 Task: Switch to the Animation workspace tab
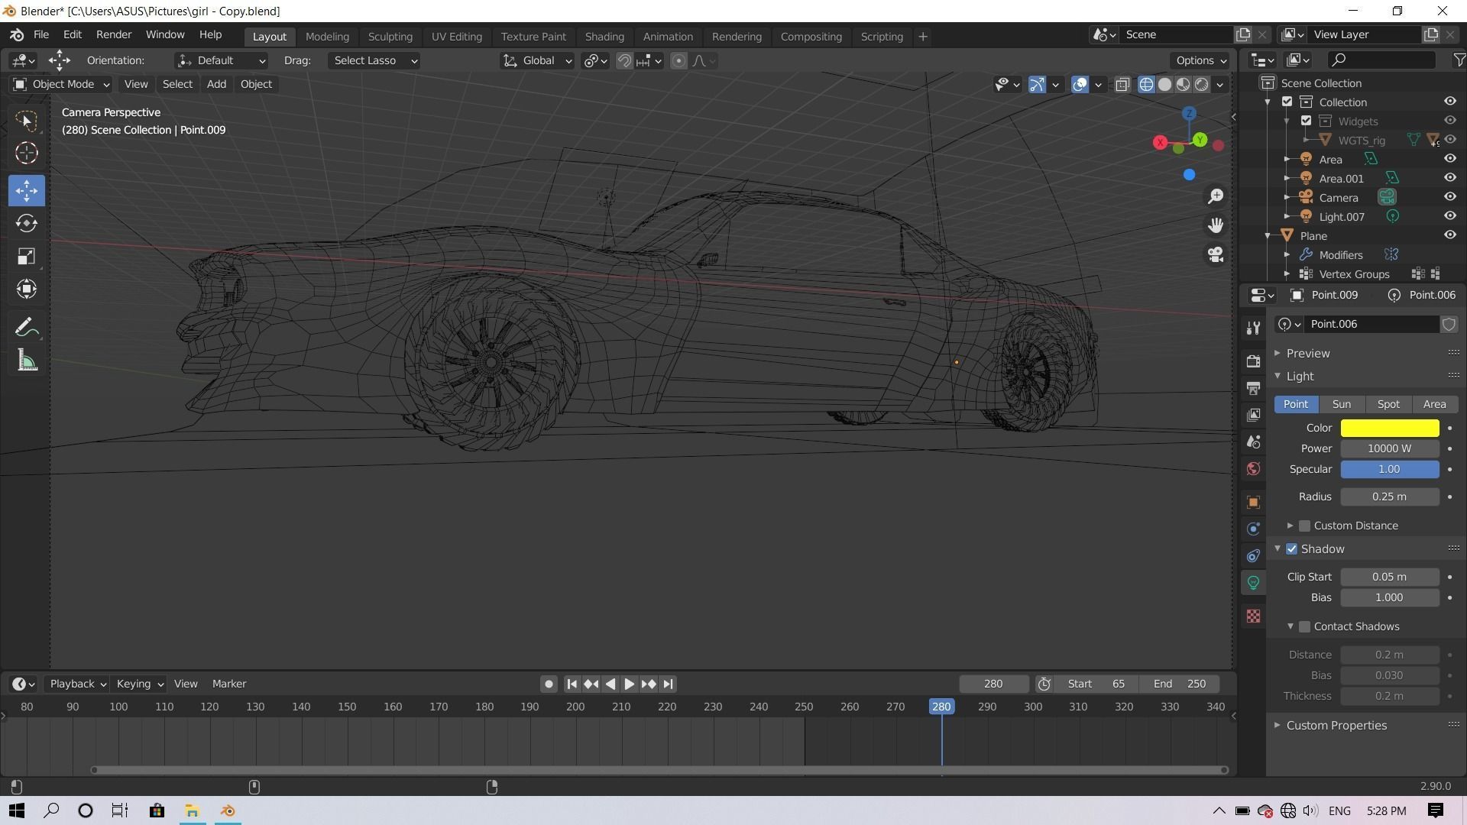coord(668,37)
